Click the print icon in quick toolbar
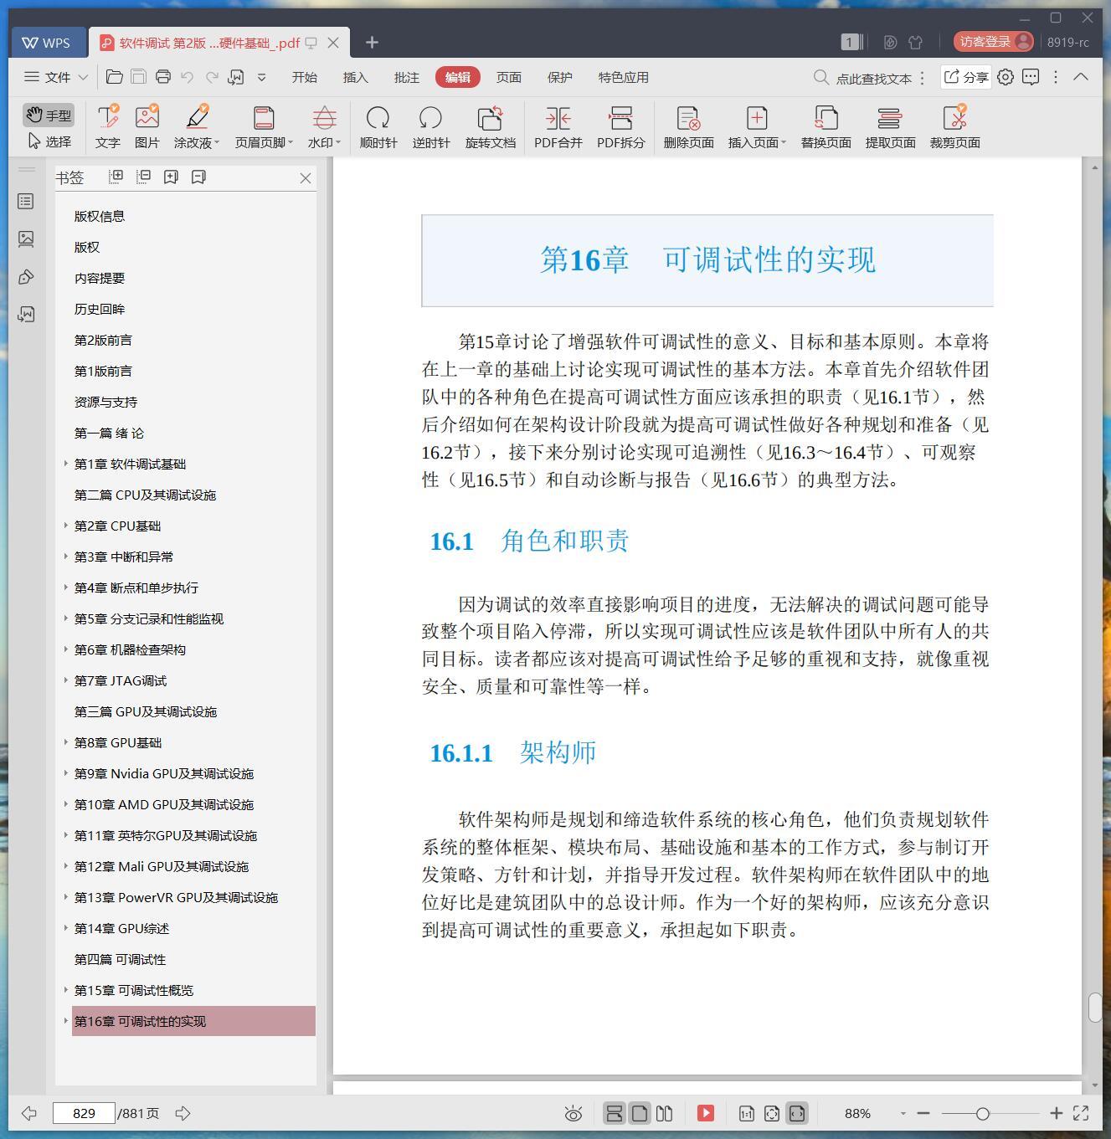Viewport: 1111px width, 1139px height. pyautogui.click(x=163, y=77)
